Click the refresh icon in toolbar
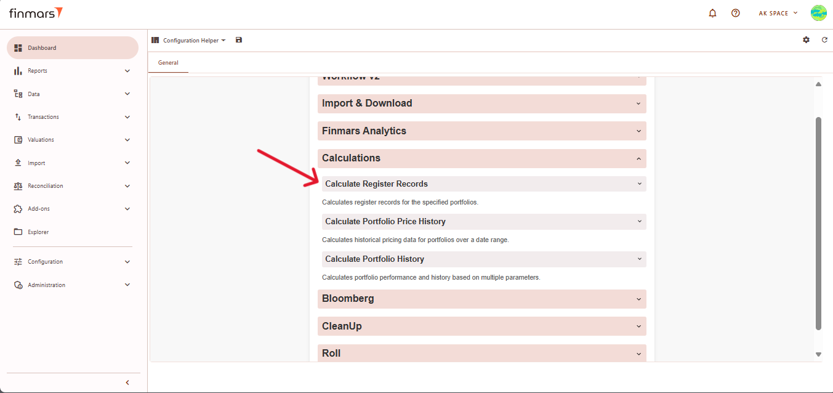 824,40
